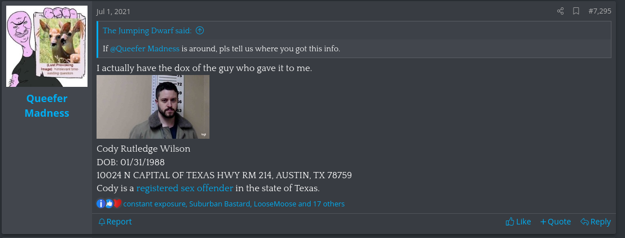
Task: Like this post
Action: tap(518, 222)
